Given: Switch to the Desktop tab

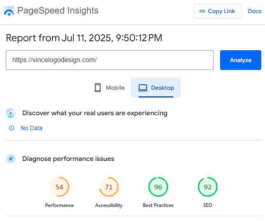Looking at the screenshot, I should tap(156, 88).
